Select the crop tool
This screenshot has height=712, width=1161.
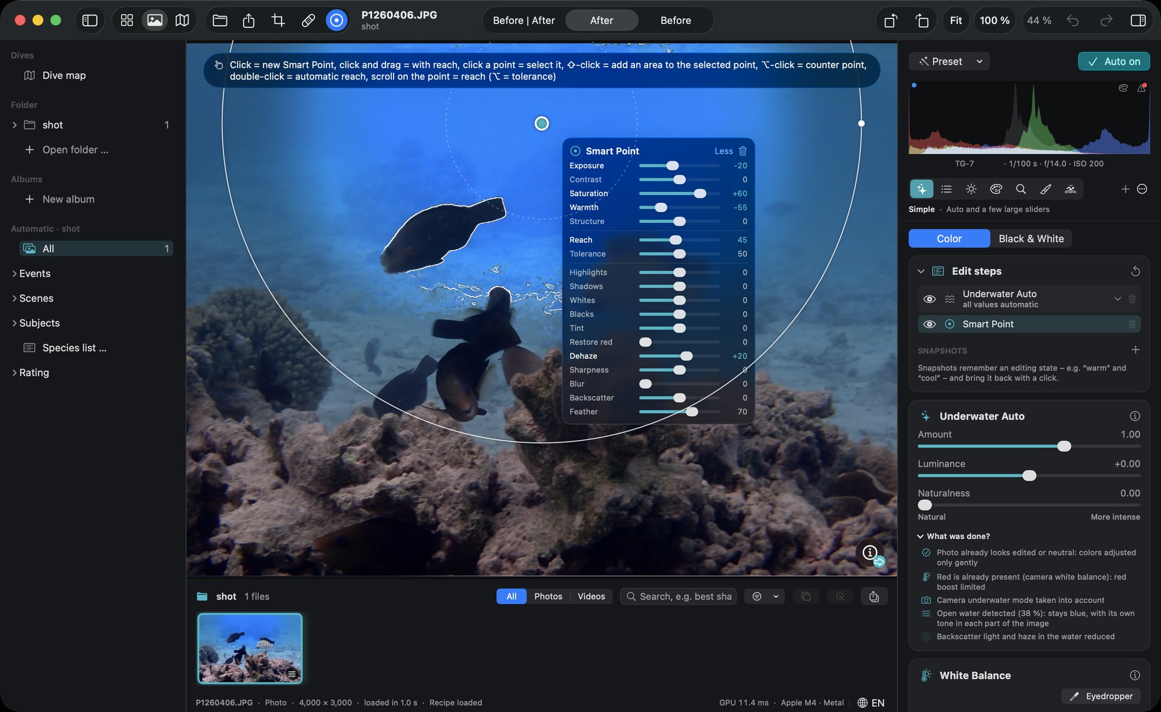278,20
